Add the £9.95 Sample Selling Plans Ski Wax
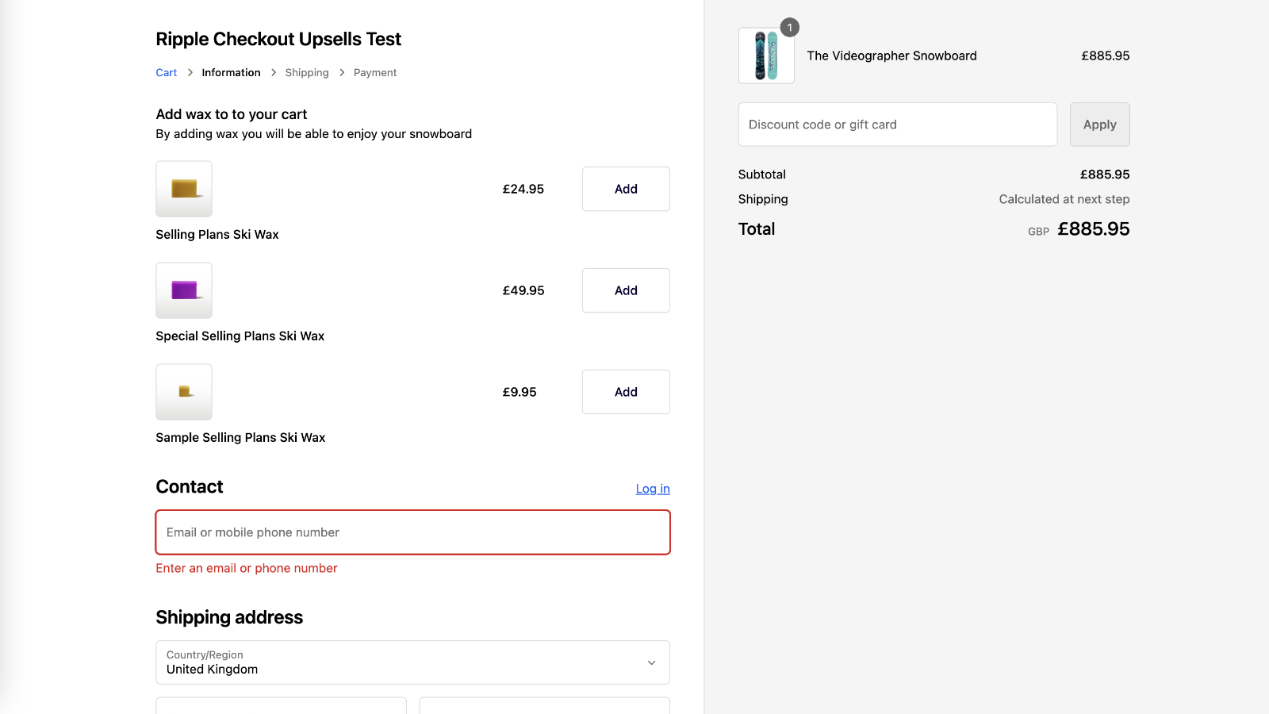This screenshot has height=714, width=1269. [625, 391]
